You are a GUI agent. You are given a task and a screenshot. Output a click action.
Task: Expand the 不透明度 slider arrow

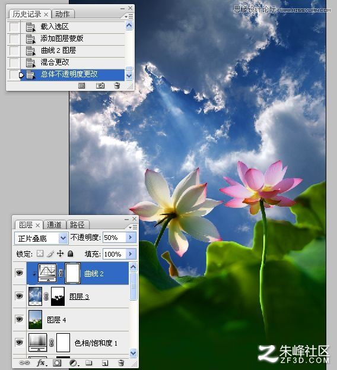131,238
